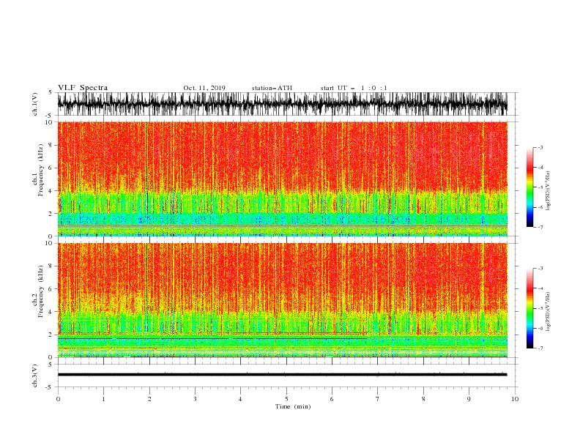Click tick label "3" on the time axis
This screenshot has width=580, height=448.
click(x=195, y=399)
